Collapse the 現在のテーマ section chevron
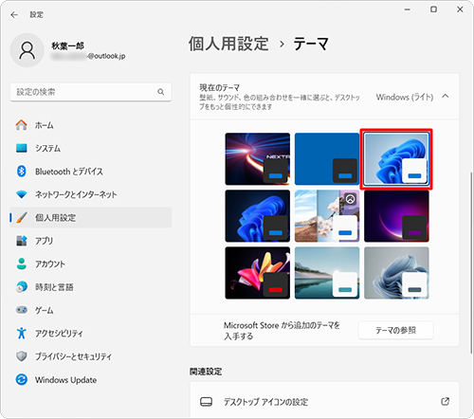The width and height of the screenshot is (474, 419). pos(446,96)
